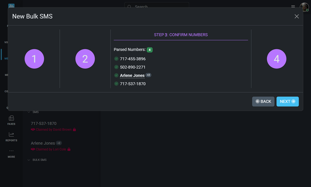
Task: Collapse the BULK SMS section chevron
Action: point(29,160)
